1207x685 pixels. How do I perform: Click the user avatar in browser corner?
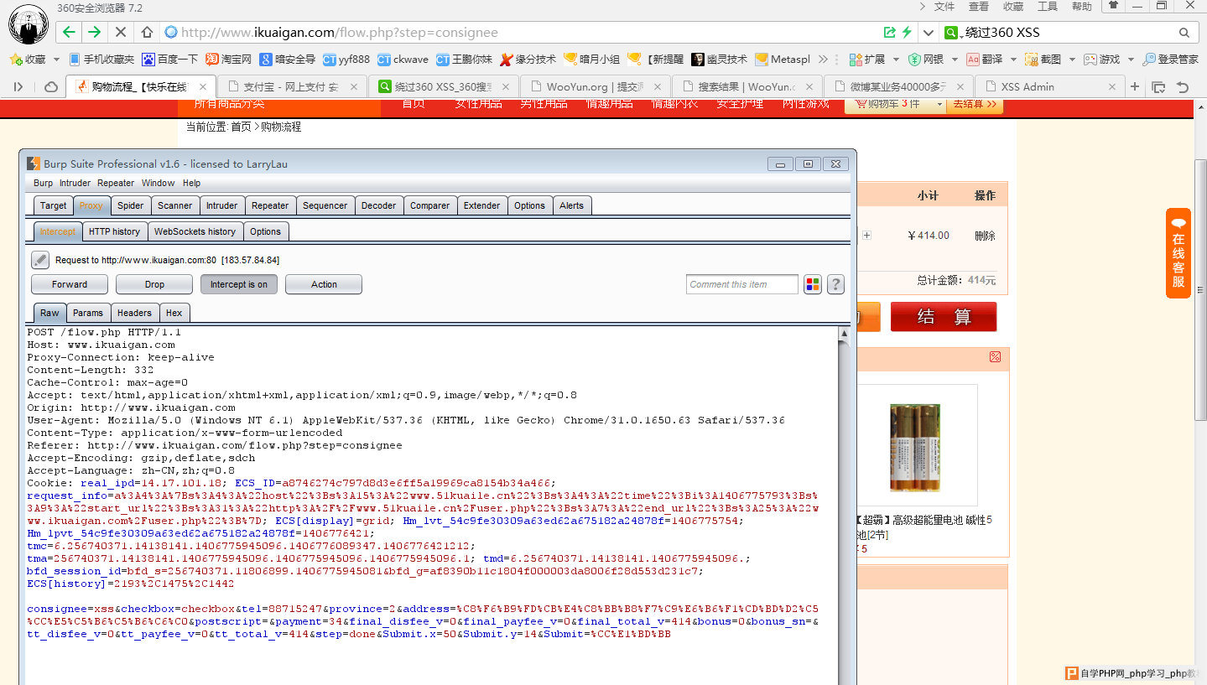click(x=29, y=25)
